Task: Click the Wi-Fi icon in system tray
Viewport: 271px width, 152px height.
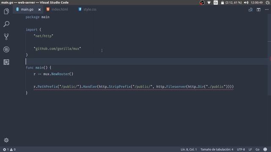Action: click(209, 3)
